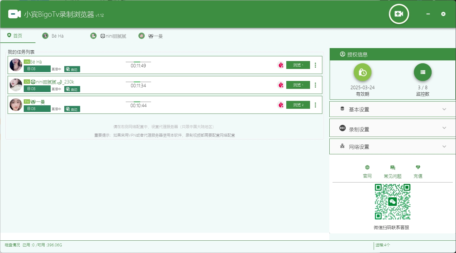Click the progress bar above 00:11:49
The image size is (456, 253).
click(x=138, y=62)
